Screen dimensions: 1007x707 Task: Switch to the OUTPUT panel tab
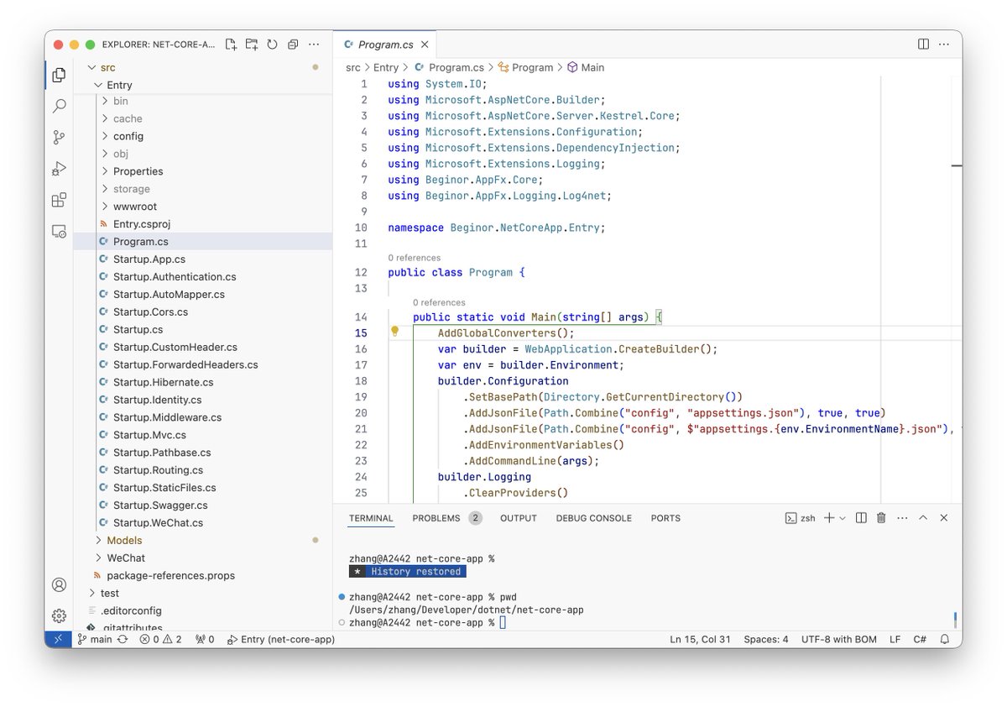[519, 518]
